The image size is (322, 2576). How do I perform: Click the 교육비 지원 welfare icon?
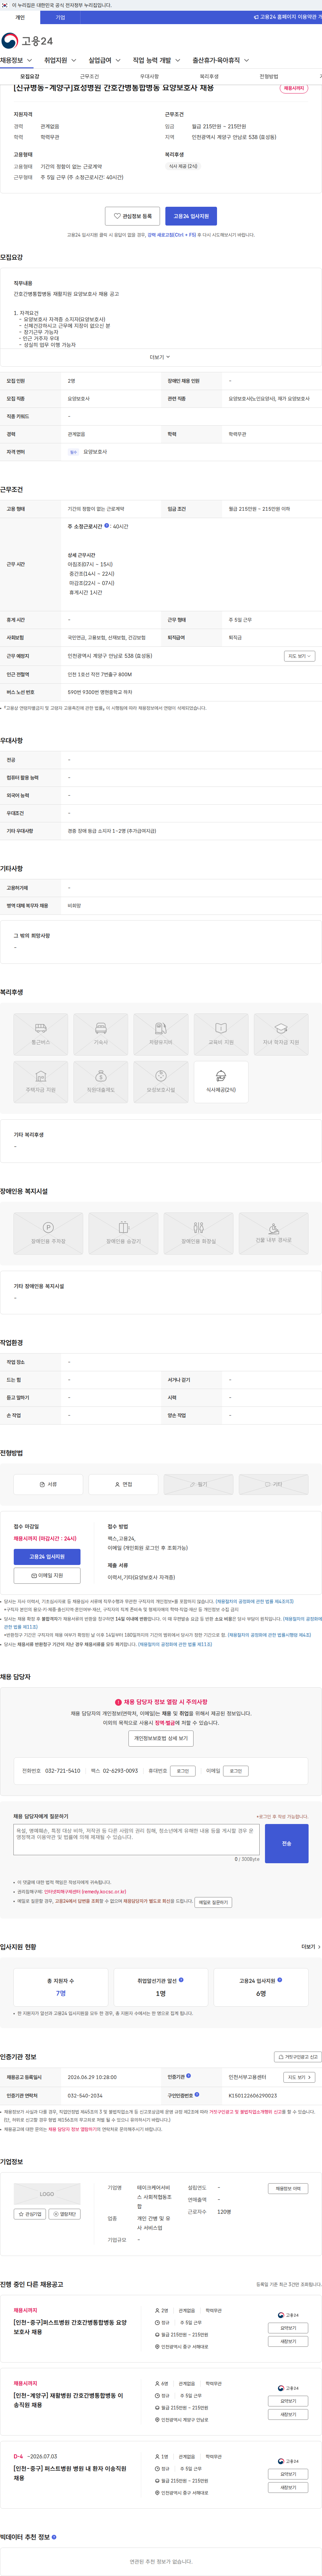(221, 1034)
